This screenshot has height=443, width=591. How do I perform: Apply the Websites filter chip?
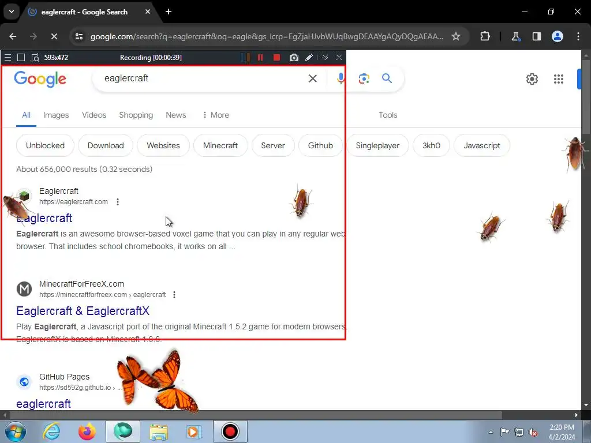pos(163,145)
